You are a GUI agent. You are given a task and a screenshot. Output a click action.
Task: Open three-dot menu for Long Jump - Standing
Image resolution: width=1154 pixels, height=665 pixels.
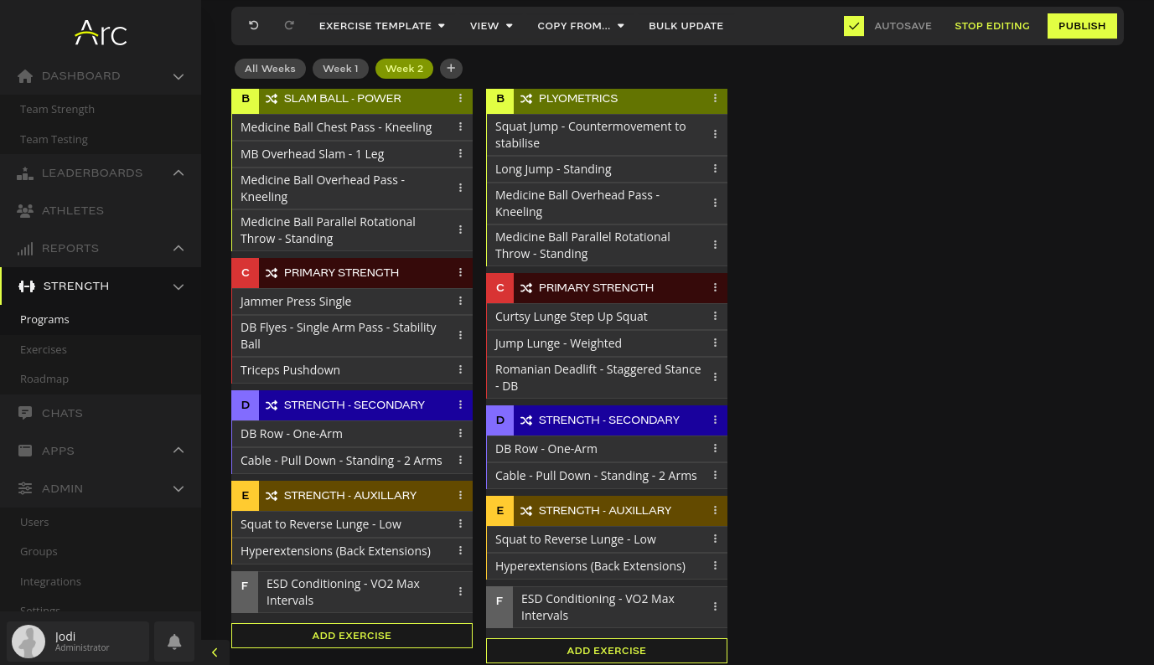[x=715, y=169]
